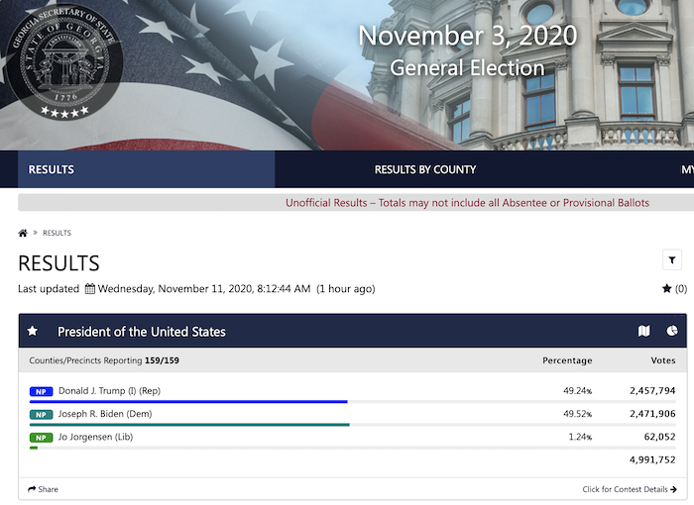Click the Georgia Secretary of State seal
This screenshot has width=694, height=505.
click(64, 61)
